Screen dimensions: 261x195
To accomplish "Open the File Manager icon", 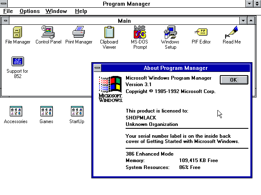I will 18,32.
